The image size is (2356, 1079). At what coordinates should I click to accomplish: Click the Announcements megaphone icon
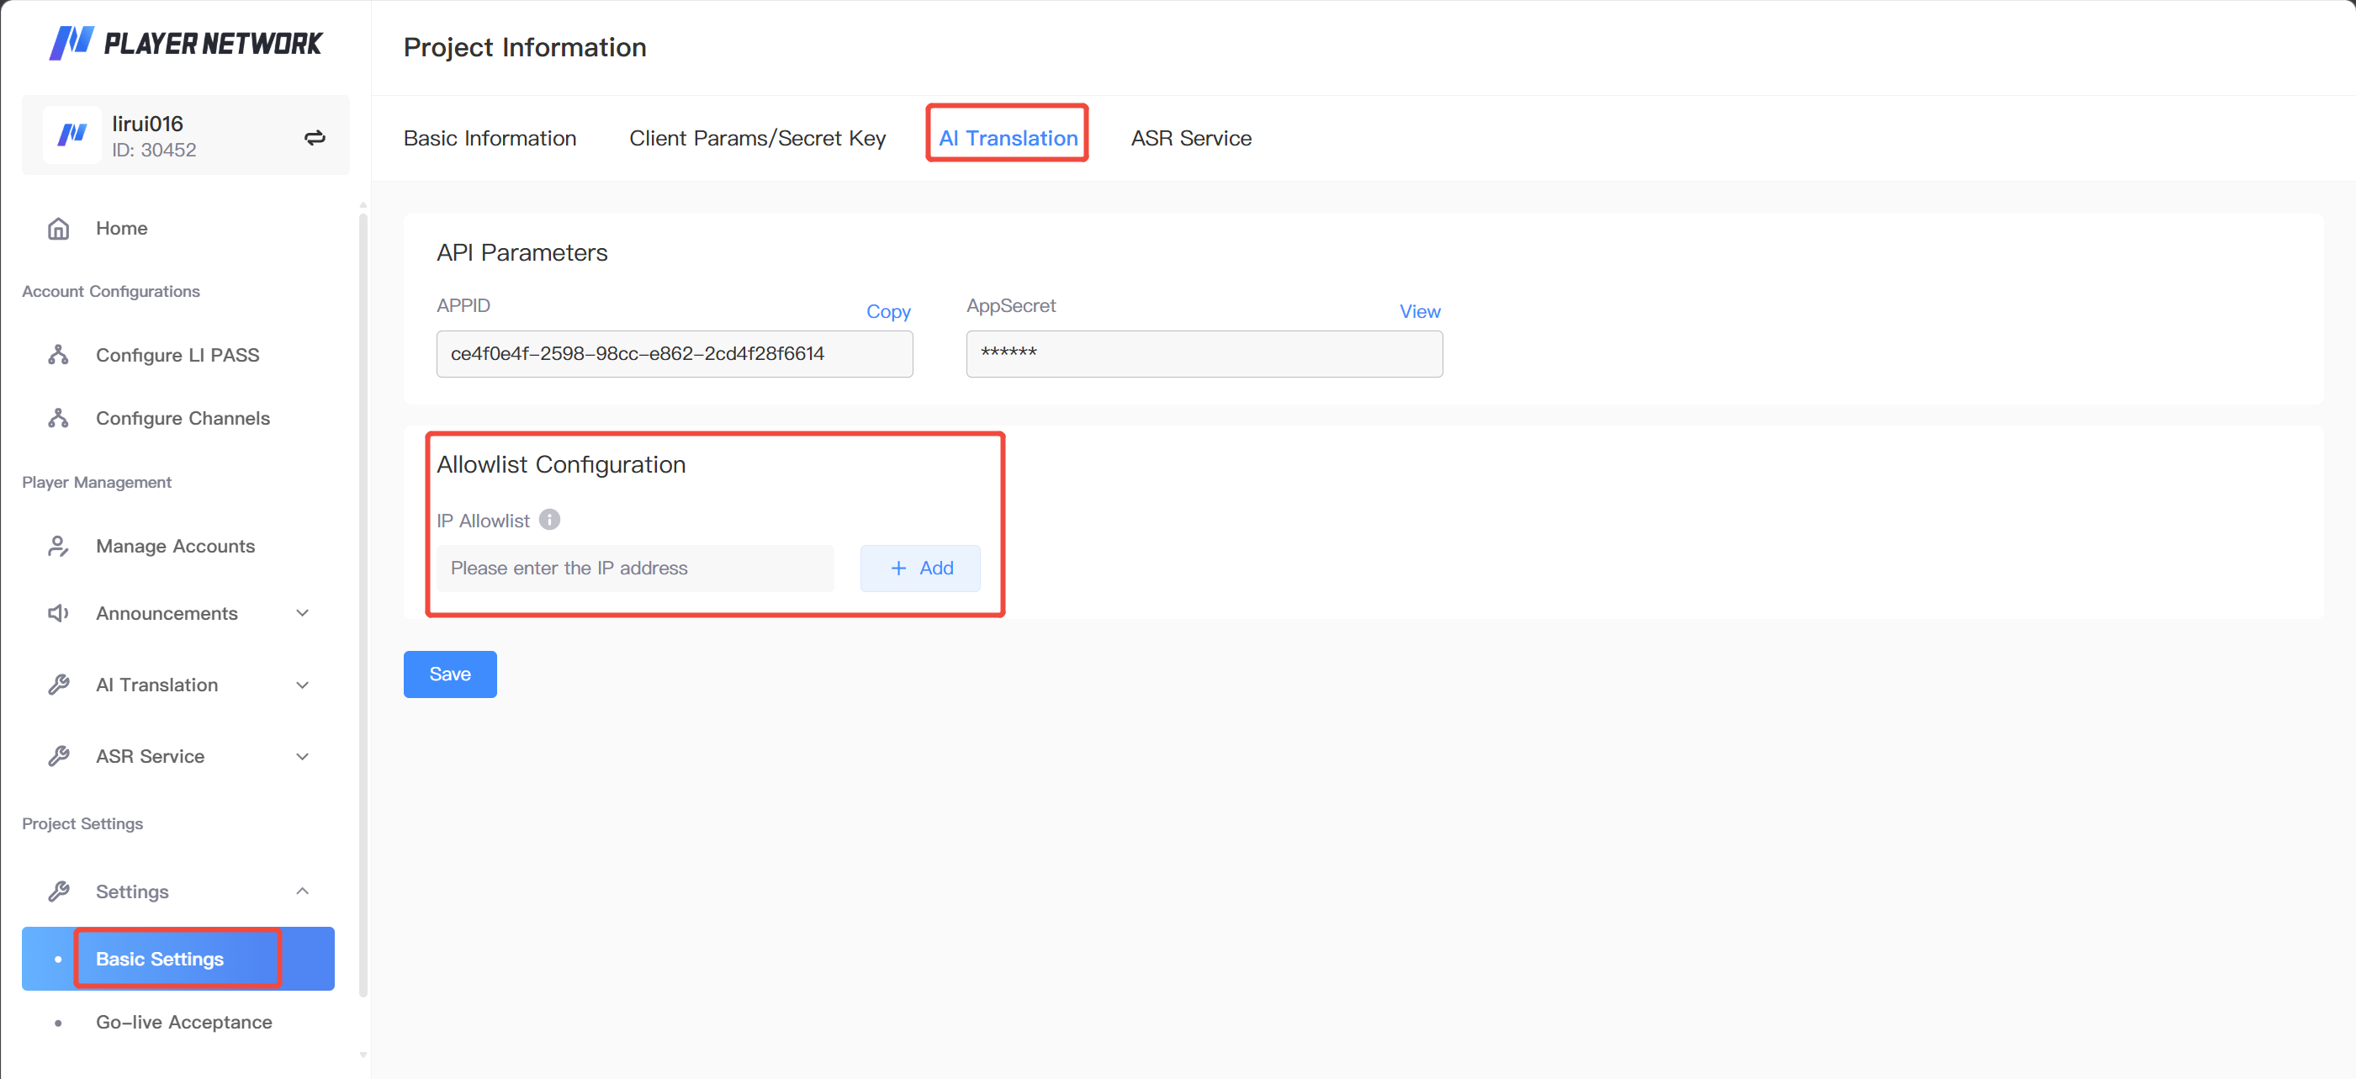(x=59, y=614)
